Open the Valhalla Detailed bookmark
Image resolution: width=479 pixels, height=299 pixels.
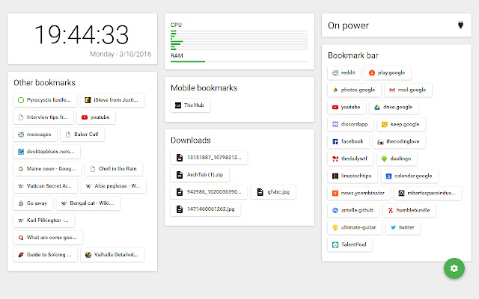click(x=112, y=255)
